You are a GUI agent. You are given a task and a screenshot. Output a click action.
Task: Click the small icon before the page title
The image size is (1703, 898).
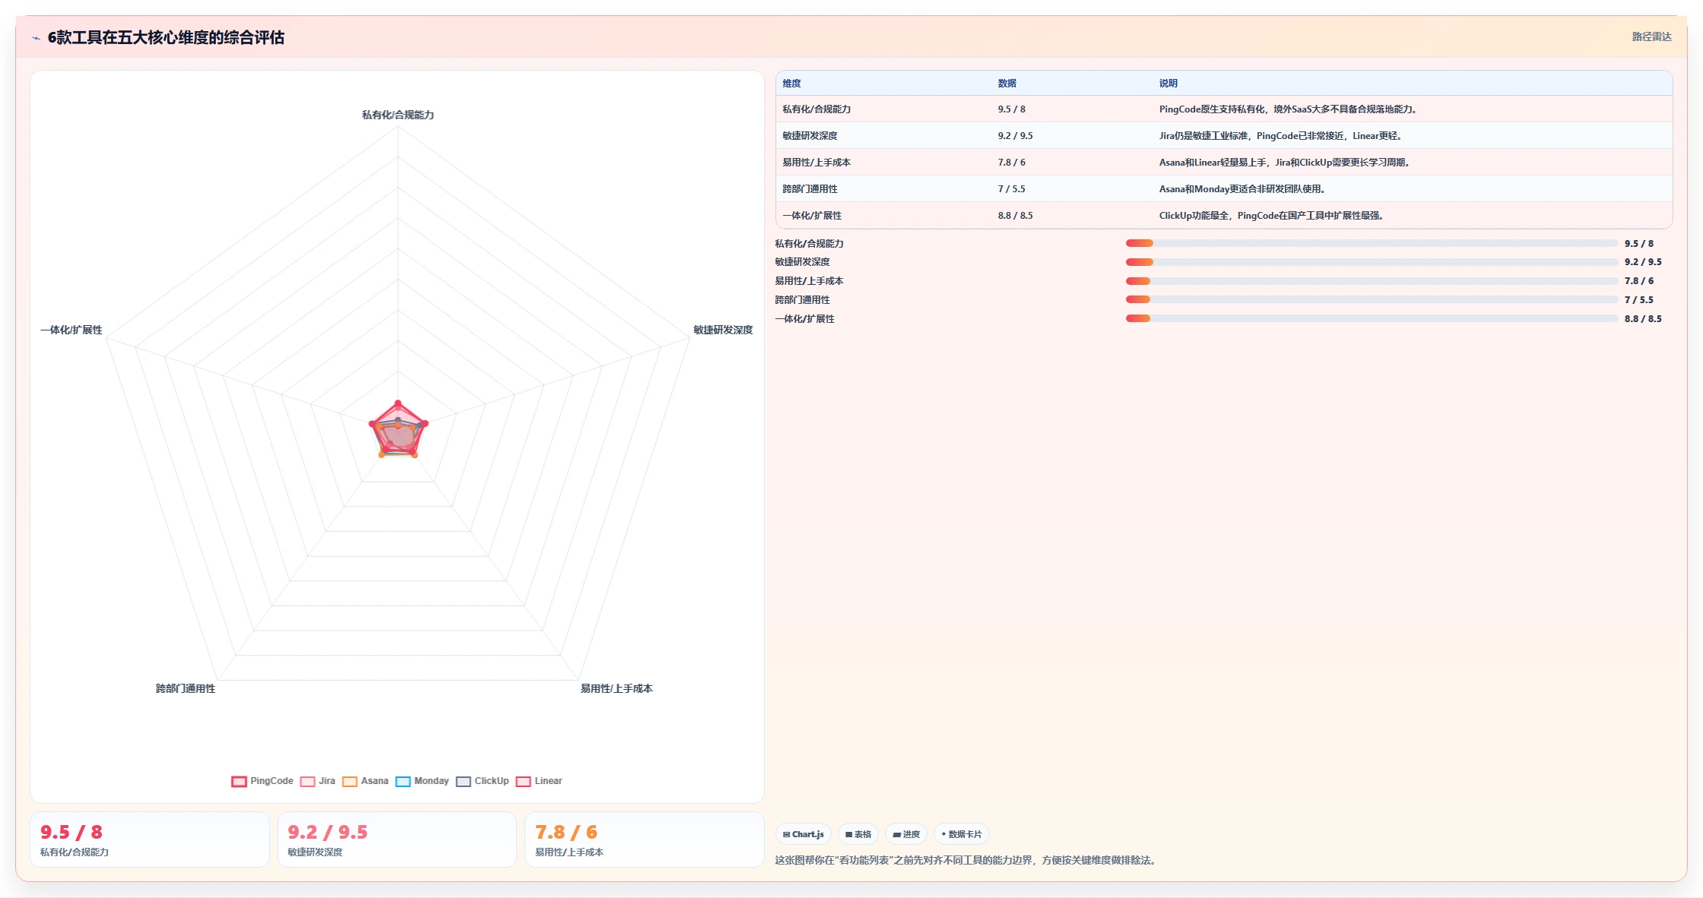click(x=36, y=38)
